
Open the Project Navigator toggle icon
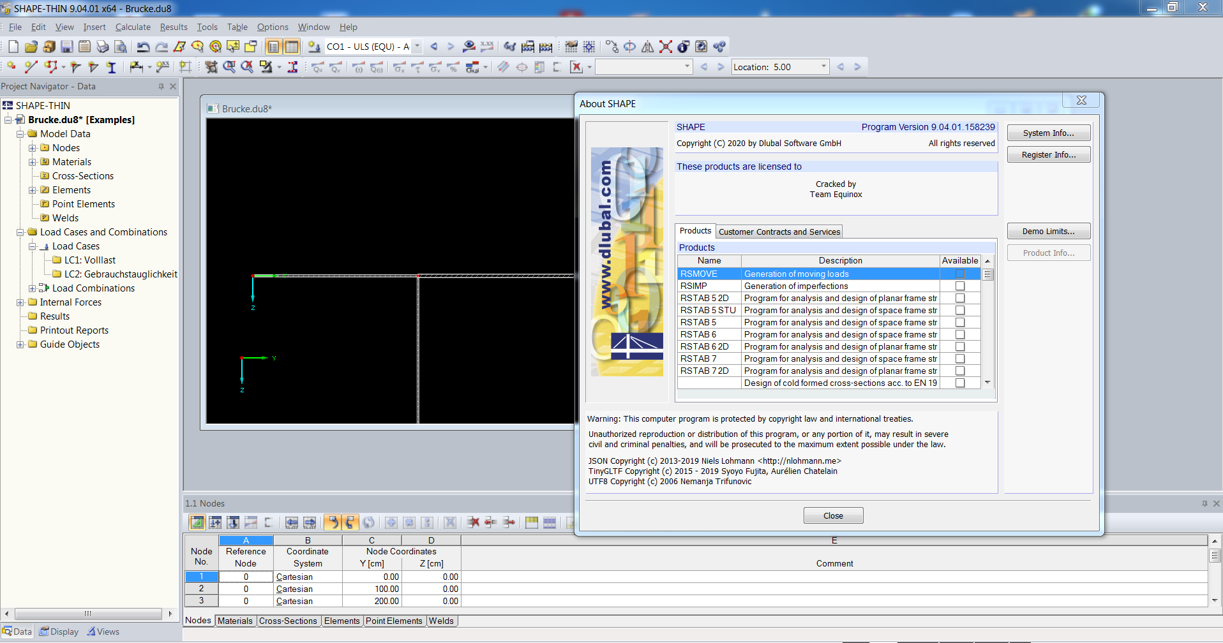pyautogui.click(x=273, y=47)
